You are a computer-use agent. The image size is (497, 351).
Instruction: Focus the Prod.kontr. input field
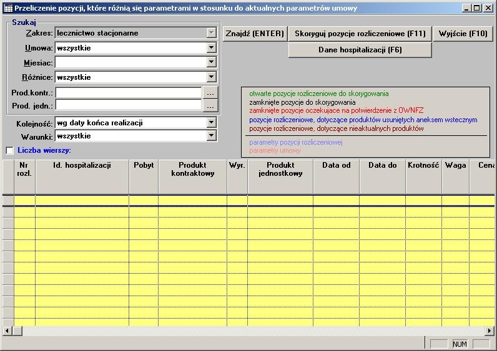coord(129,93)
